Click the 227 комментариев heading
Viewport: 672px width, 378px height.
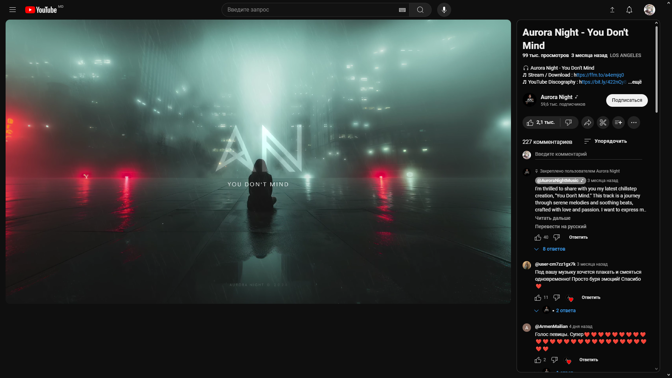click(547, 142)
